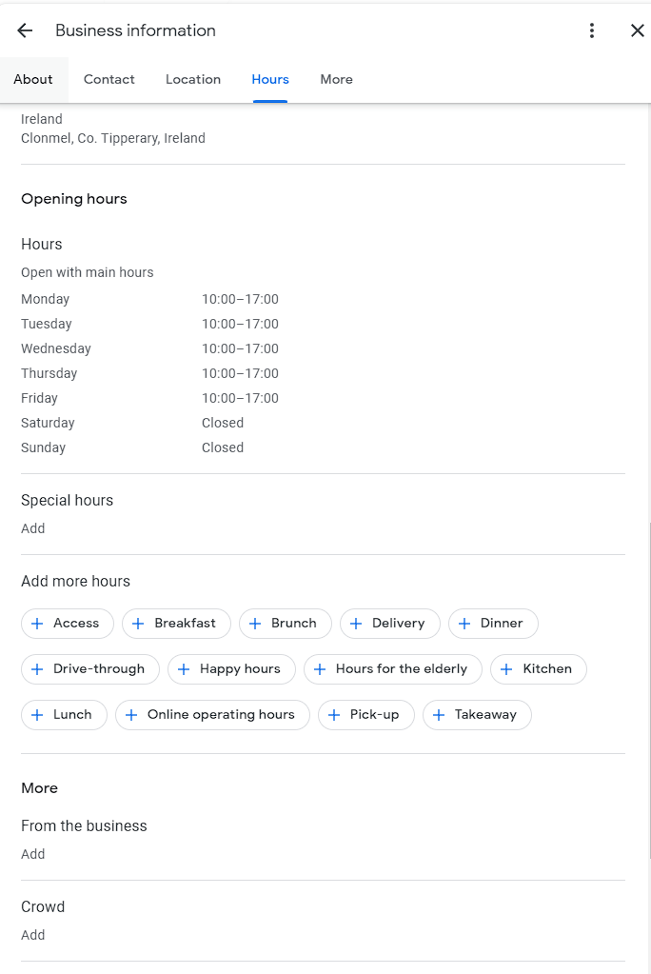Click the plus icon on Delivery chip
651x974 pixels.
(356, 624)
